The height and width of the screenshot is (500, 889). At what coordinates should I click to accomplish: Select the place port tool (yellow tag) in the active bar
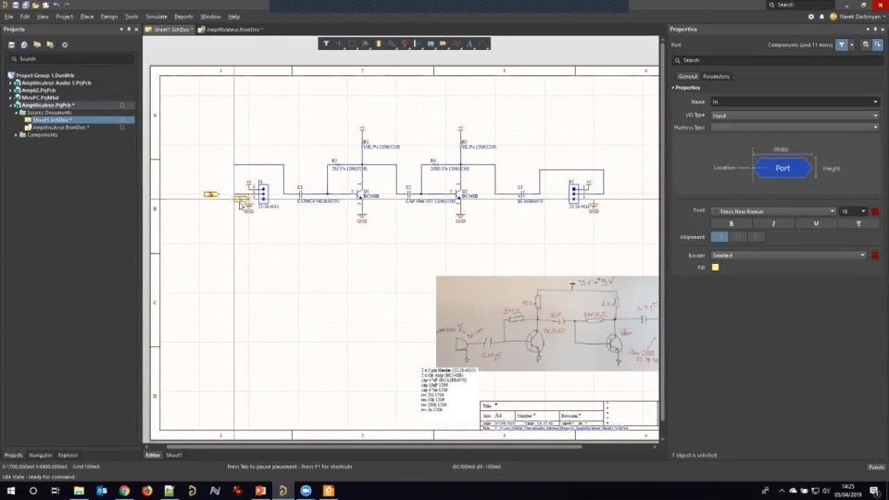point(443,44)
